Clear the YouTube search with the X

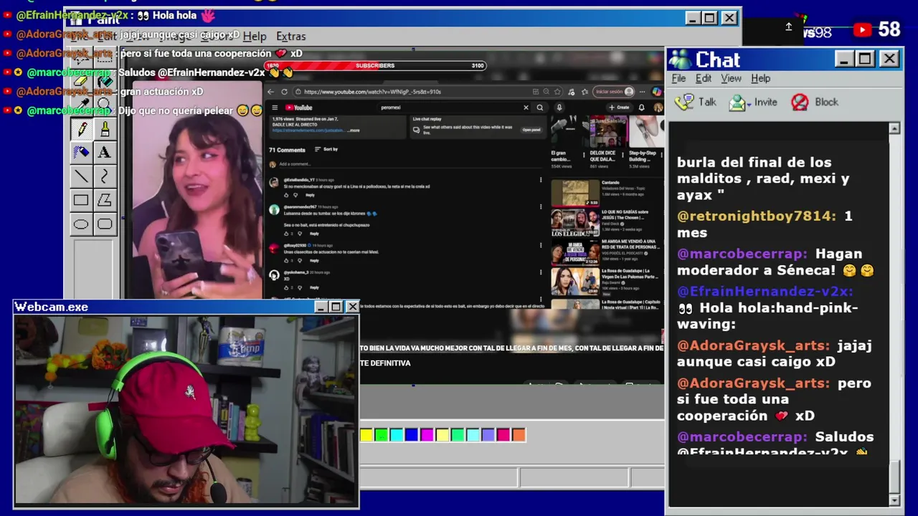[526, 107]
